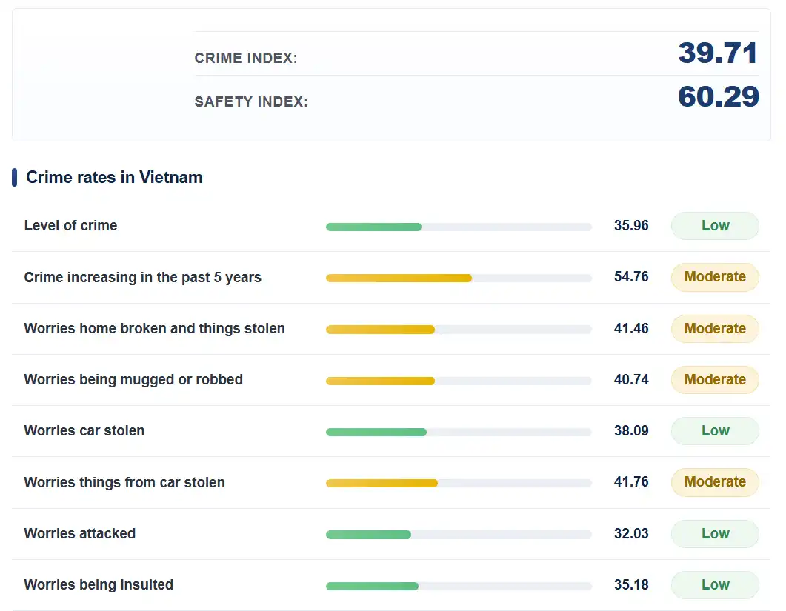Click the being insulted progress bar
The width and height of the screenshot is (786, 611).
click(459, 586)
